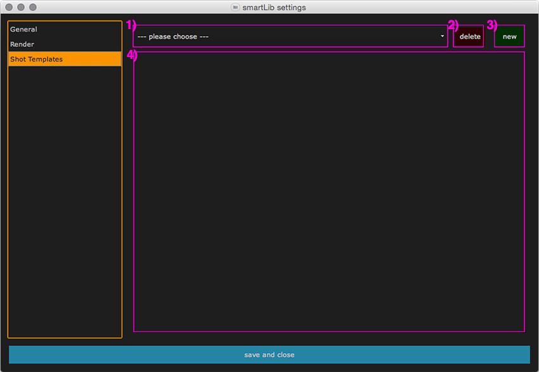
Task: Close the smartLib settings window
Action: (8, 7)
